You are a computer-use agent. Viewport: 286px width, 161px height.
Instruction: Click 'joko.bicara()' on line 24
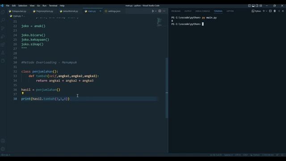point(33,35)
